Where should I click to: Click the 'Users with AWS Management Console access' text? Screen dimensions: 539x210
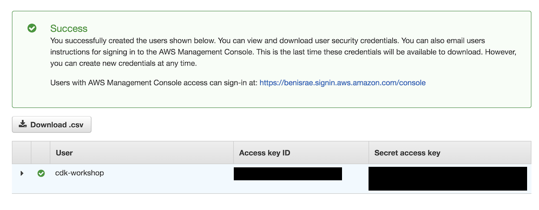click(x=154, y=83)
